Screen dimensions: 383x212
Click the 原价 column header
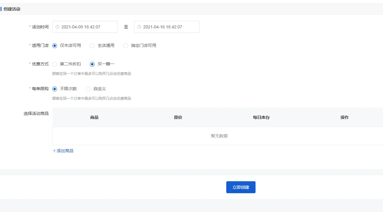point(178,117)
